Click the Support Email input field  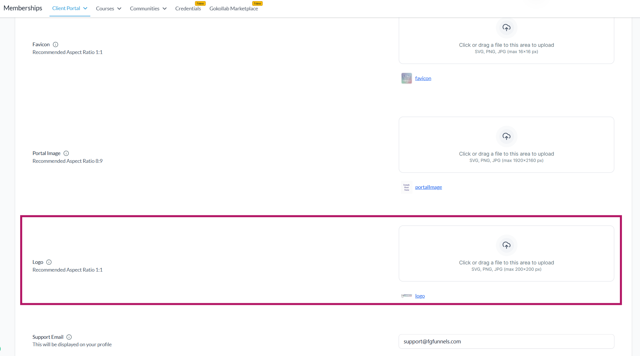click(x=506, y=341)
